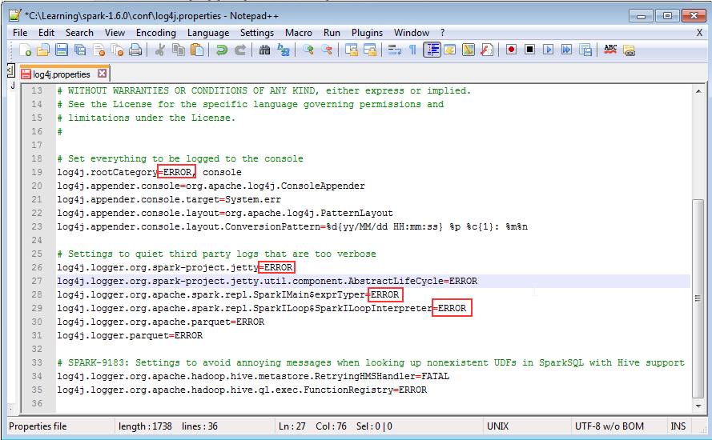This screenshot has height=440, width=712.
Task: Open the ? help menu
Action: point(442,33)
